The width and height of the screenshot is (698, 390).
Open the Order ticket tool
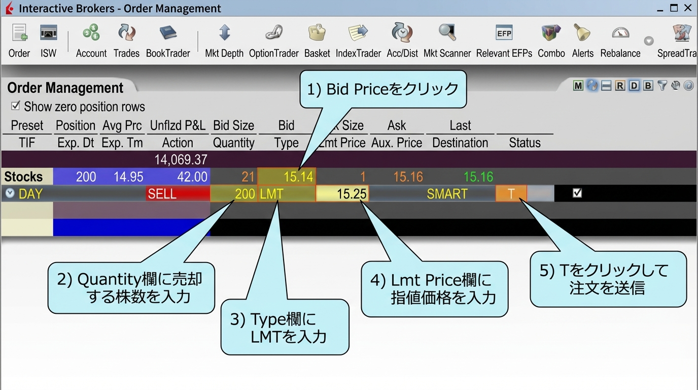(19, 41)
